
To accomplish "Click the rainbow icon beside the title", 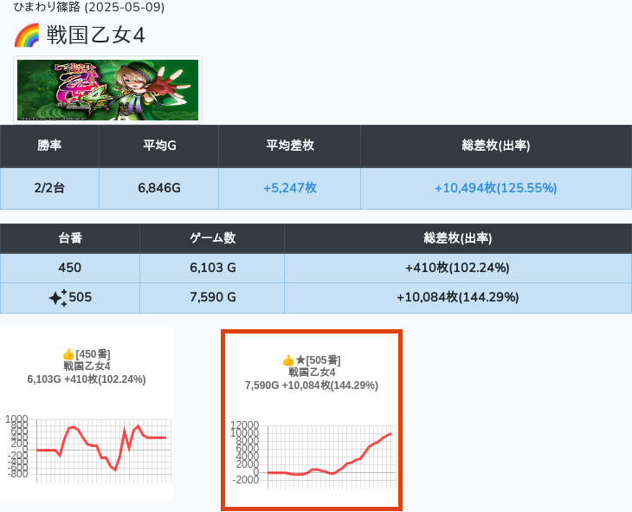I will pos(27,36).
